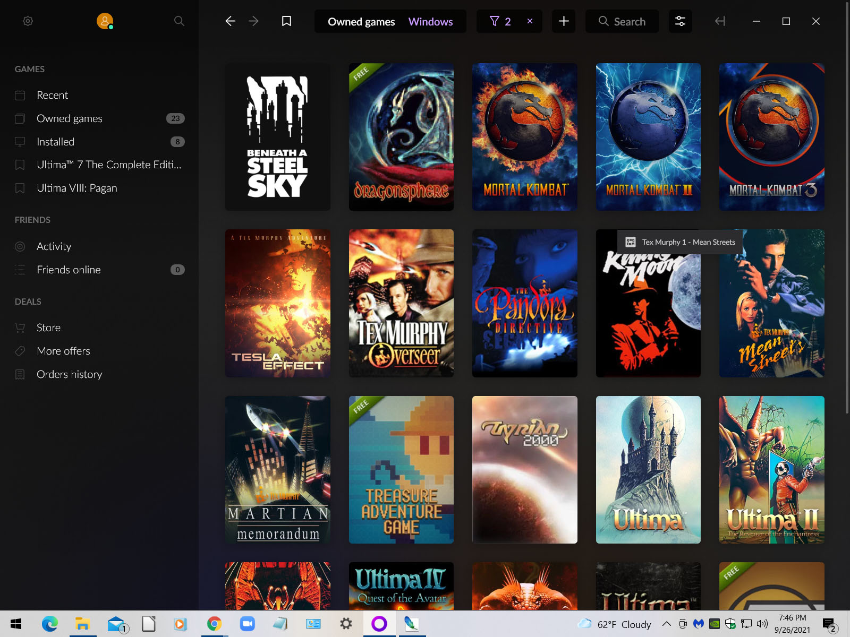Screen dimensions: 850x637
Task: Select the Windows platform filter
Action: (430, 22)
